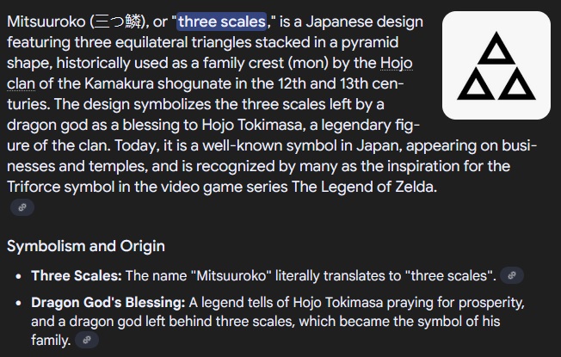Screen dimensions: 561x357
Task: Open the underlined "Hojo" link
Action: click(x=397, y=63)
